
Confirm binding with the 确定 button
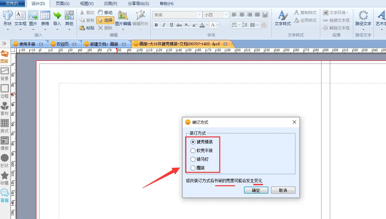click(x=256, y=190)
